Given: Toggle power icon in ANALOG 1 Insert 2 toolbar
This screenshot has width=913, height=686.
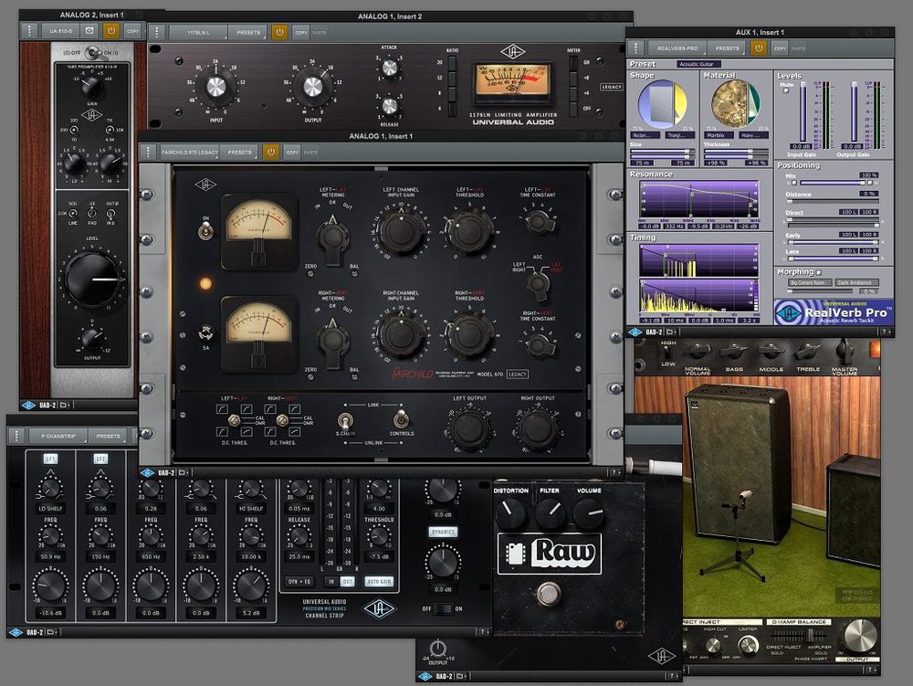Looking at the screenshot, I should tap(279, 33).
